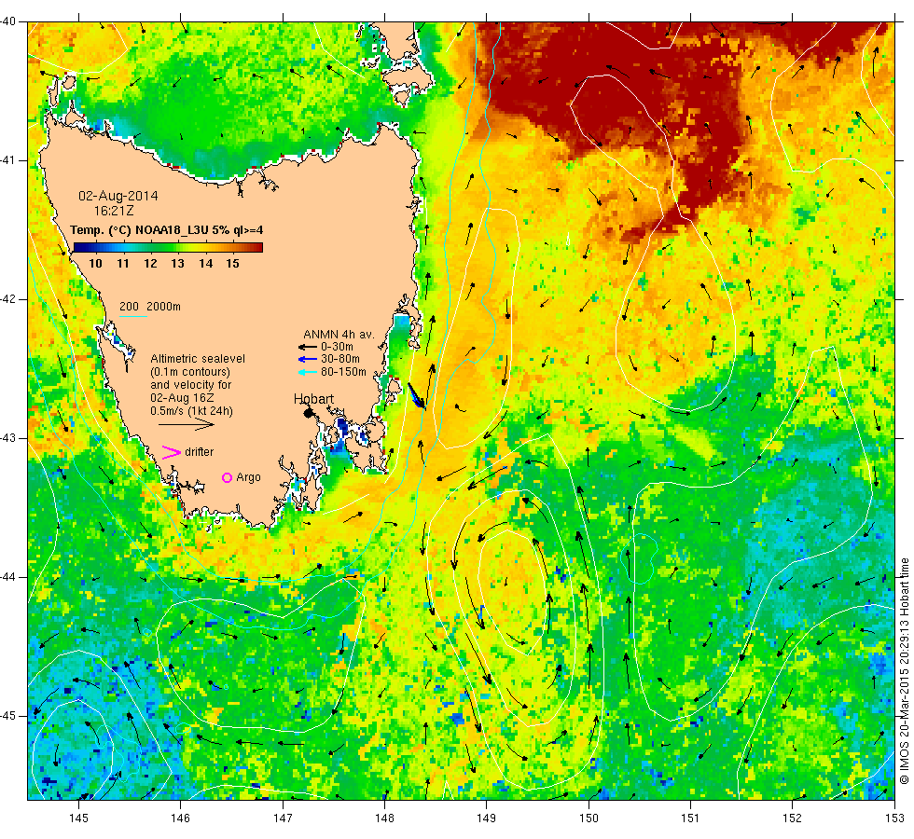Click the Hobart black location marker

pos(309,413)
